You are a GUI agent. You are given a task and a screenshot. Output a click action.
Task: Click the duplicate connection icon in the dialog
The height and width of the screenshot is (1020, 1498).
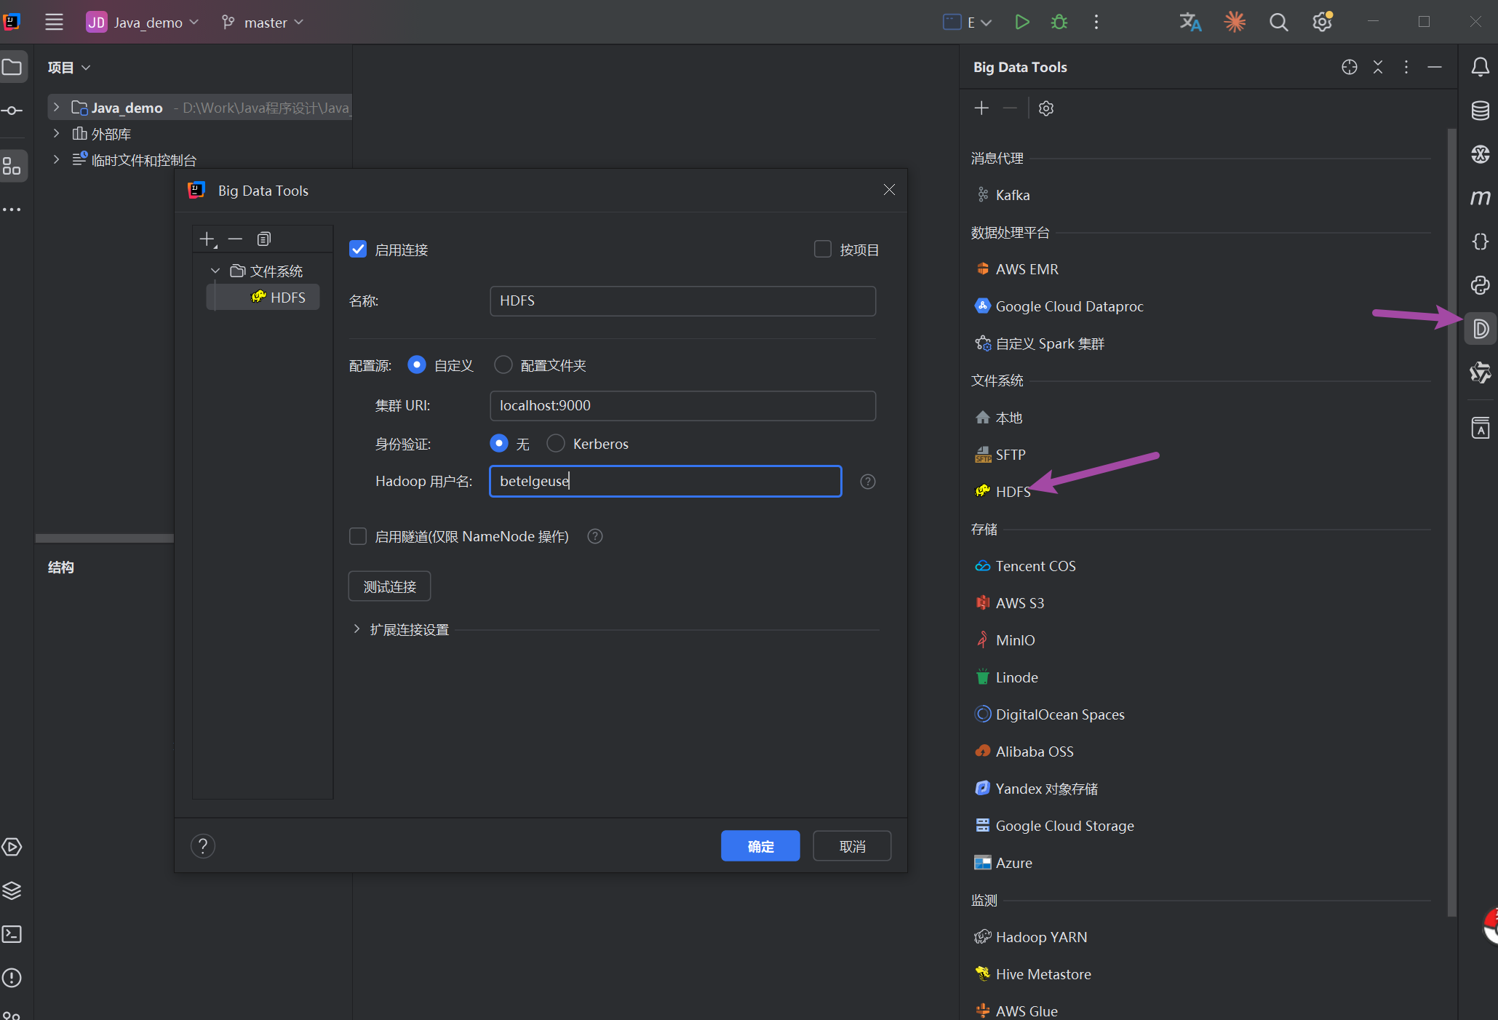[x=264, y=239]
